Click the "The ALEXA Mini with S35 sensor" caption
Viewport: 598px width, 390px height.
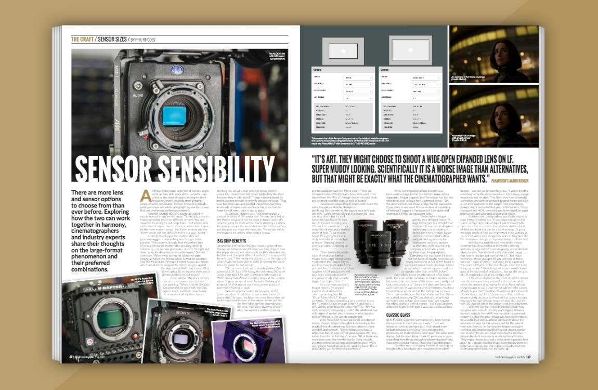click(x=277, y=57)
